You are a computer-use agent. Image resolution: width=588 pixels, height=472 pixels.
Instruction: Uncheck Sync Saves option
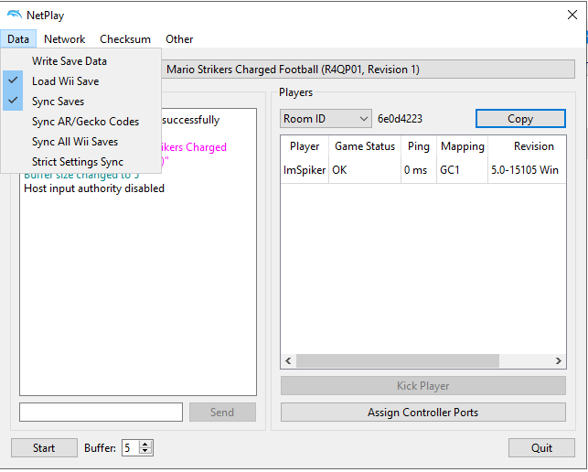pos(81,102)
